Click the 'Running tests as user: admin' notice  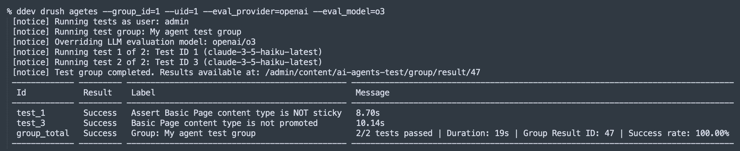pos(100,22)
